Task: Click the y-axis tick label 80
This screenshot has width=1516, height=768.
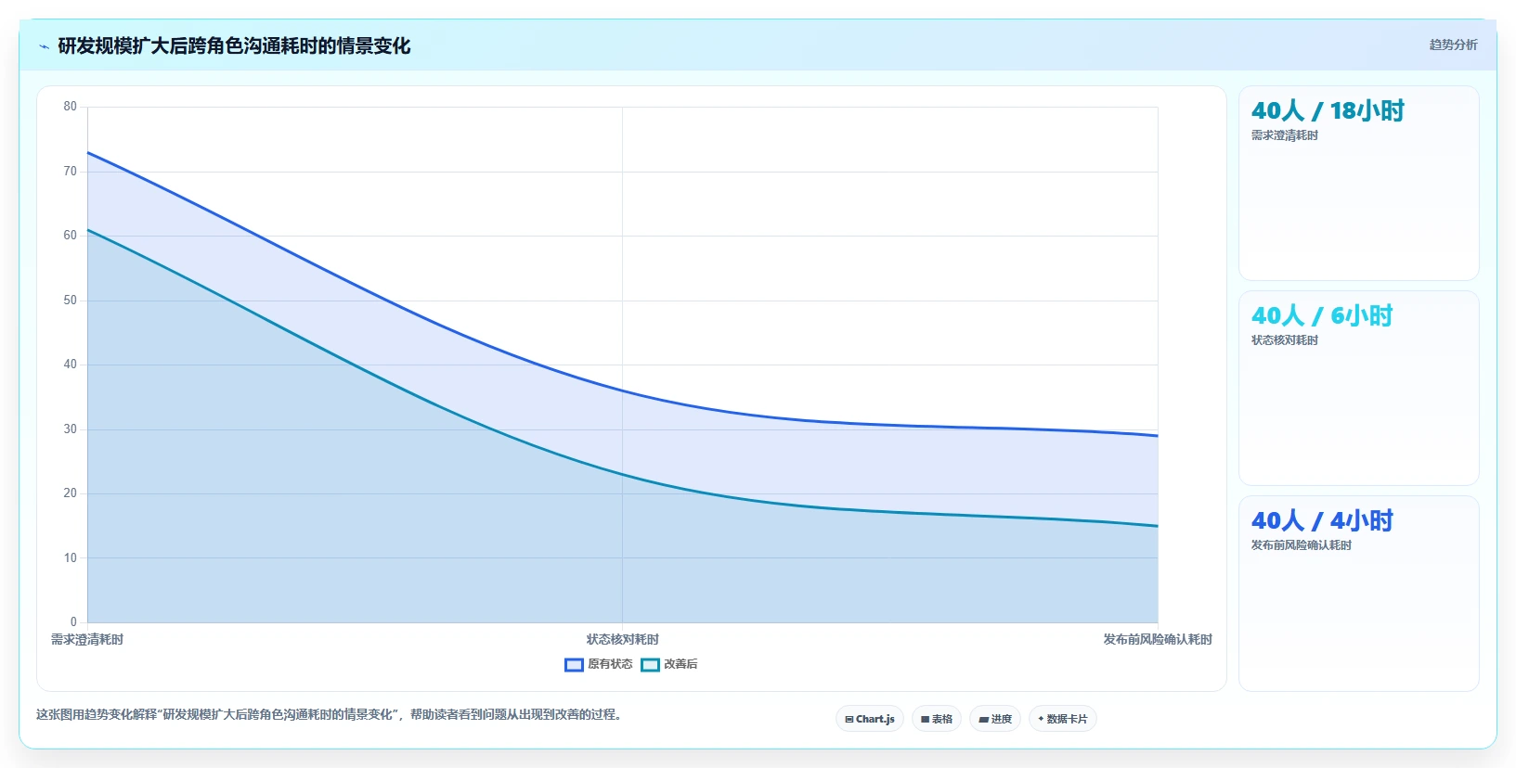Action: (x=71, y=107)
